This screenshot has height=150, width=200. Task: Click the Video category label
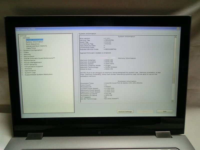click(26, 52)
